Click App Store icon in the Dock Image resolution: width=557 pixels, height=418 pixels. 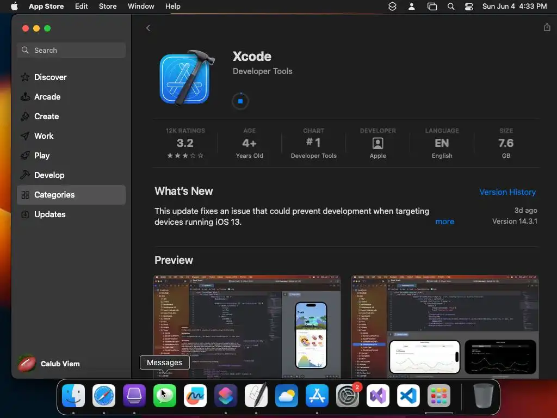tap(317, 396)
